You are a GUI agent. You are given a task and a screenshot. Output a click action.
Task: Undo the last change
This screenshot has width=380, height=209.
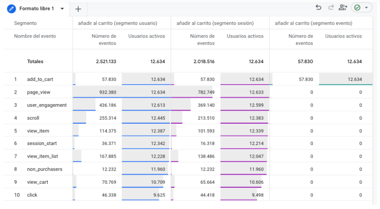click(x=319, y=7)
